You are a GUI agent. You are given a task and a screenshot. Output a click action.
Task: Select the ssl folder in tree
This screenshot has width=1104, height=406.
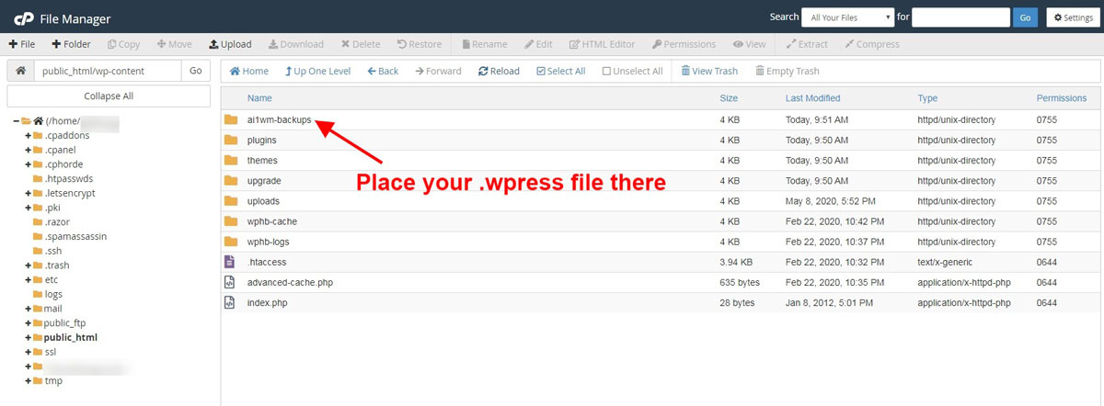pyautogui.click(x=51, y=352)
